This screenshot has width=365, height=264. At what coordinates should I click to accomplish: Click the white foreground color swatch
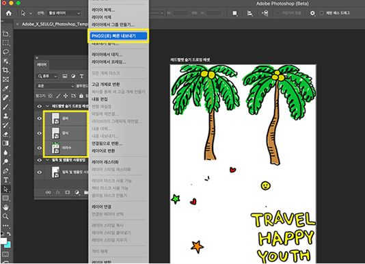tap(3, 241)
